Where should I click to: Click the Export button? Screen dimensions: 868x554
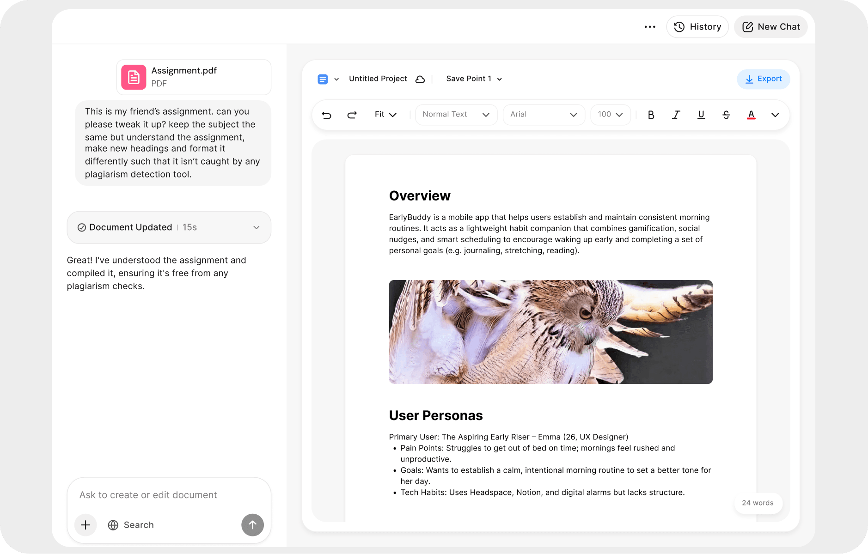pos(763,79)
